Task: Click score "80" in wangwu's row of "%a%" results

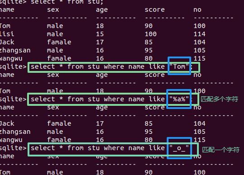Action: (149, 140)
